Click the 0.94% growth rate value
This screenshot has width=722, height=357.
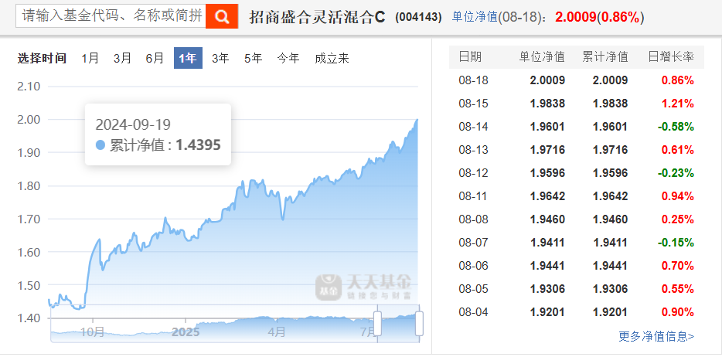coord(678,196)
